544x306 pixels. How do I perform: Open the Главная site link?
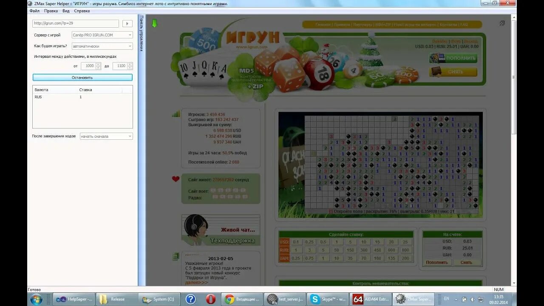323,25
